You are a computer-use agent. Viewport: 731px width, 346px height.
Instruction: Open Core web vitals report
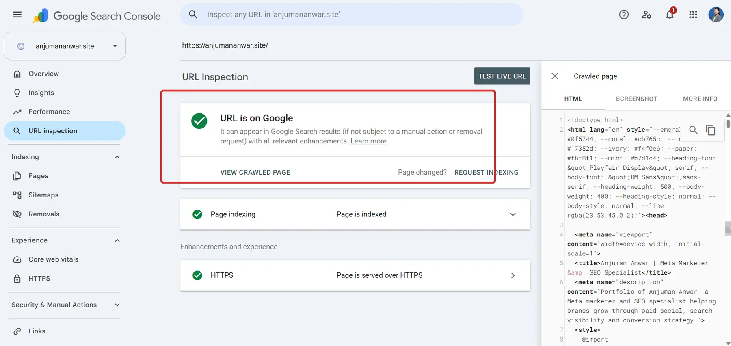click(65, 259)
